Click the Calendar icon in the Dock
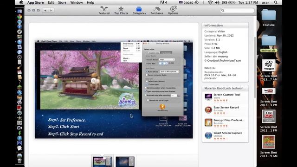Image resolution: width=297 pixels, height=167 pixels. pos(19,72)
